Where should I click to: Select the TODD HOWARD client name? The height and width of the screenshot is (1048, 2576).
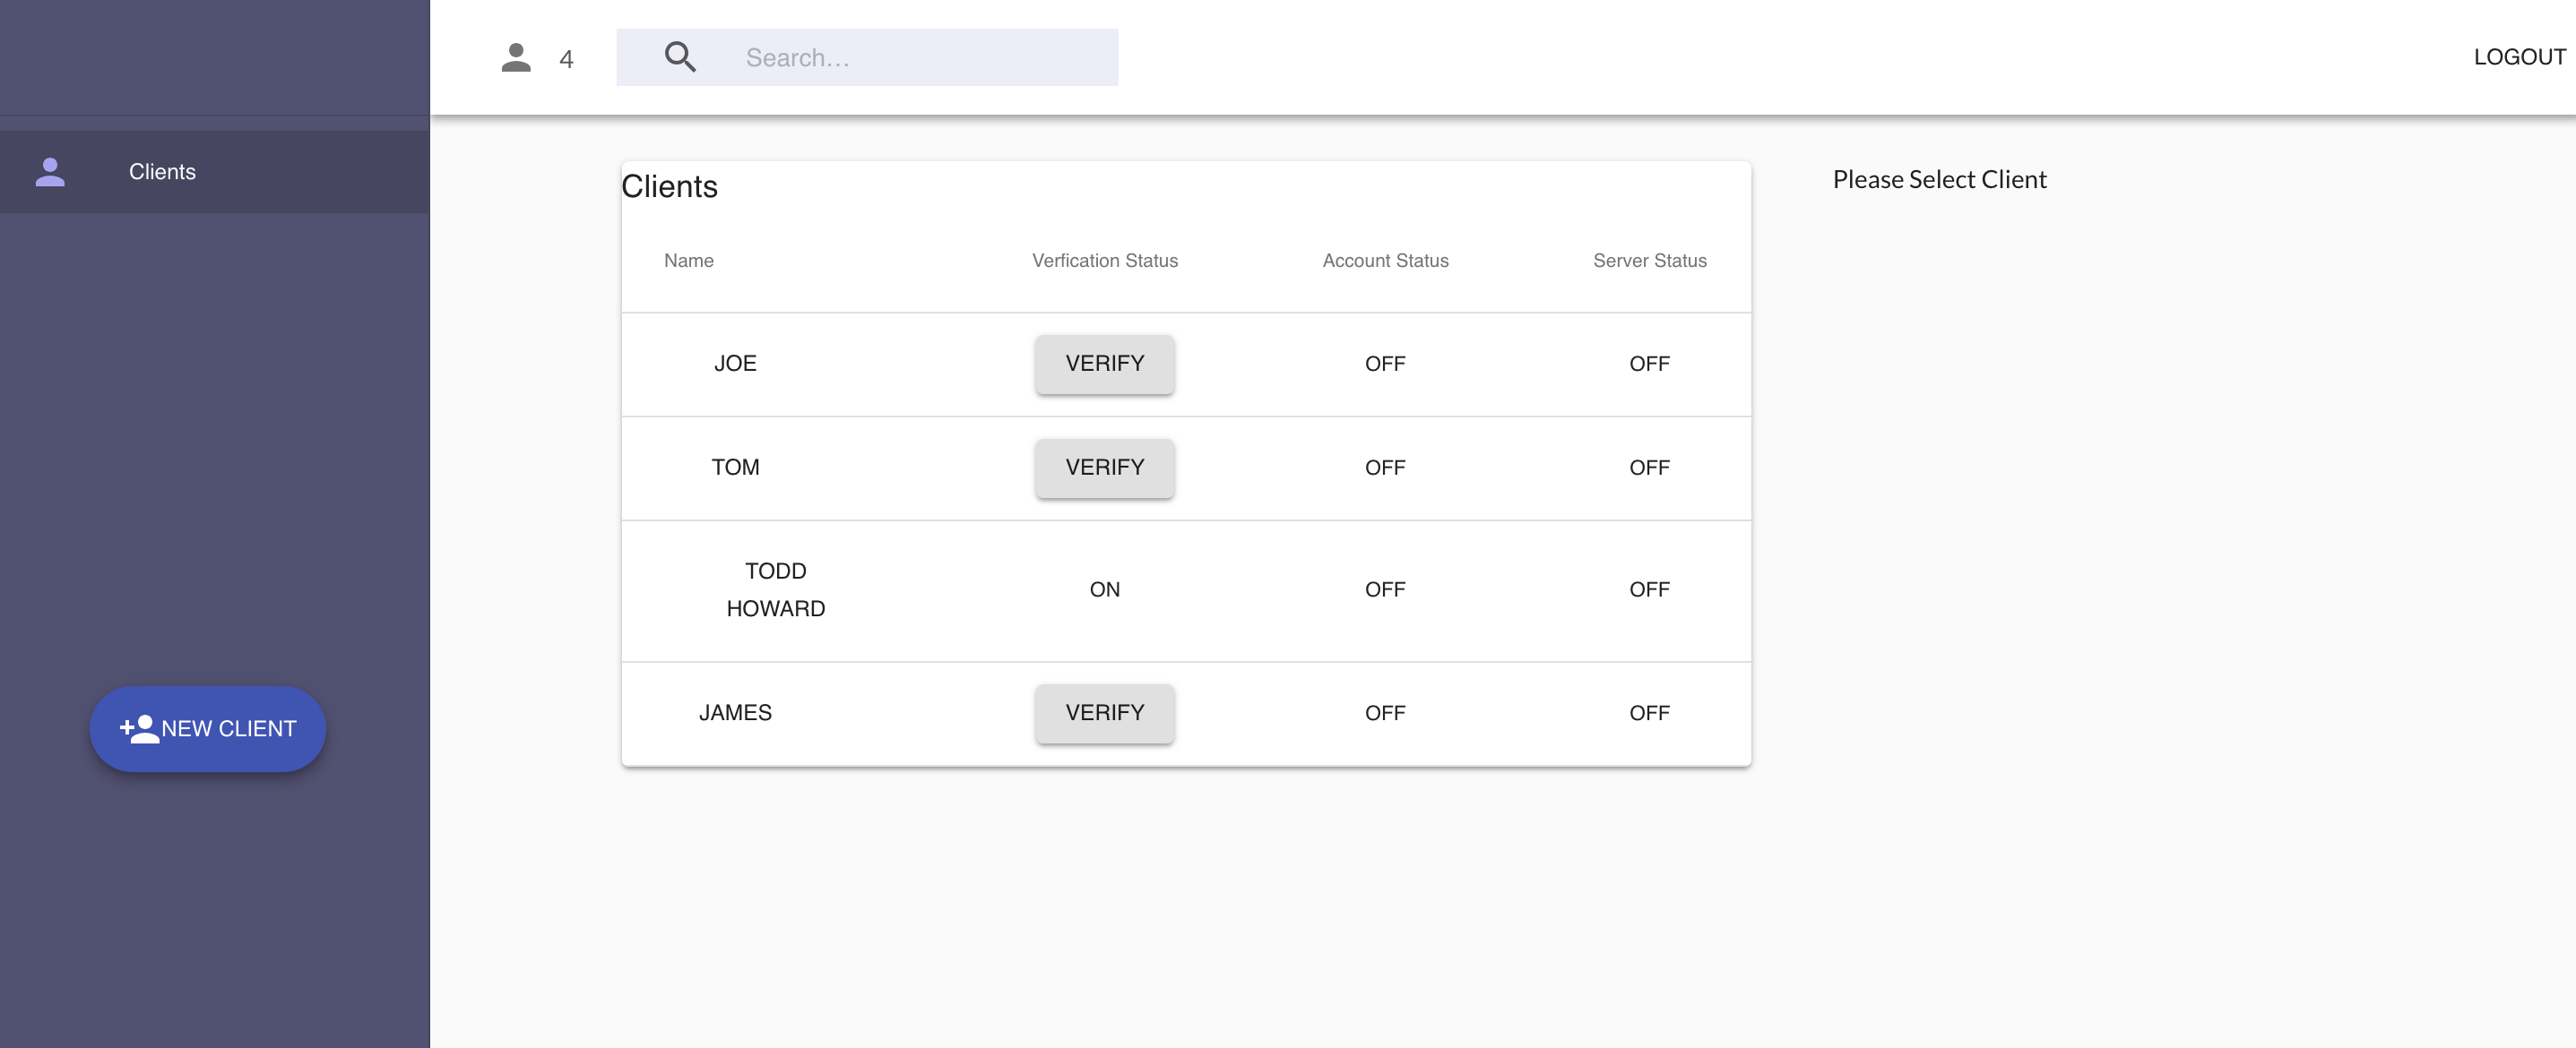pyautogui.click(x=775, y=589)
